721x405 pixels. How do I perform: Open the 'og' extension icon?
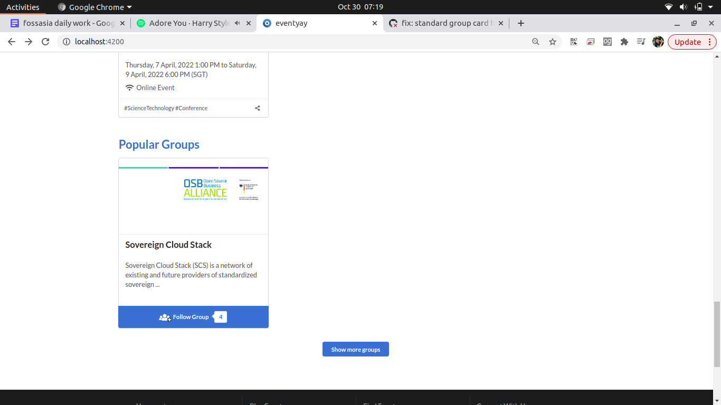(608, 42)
